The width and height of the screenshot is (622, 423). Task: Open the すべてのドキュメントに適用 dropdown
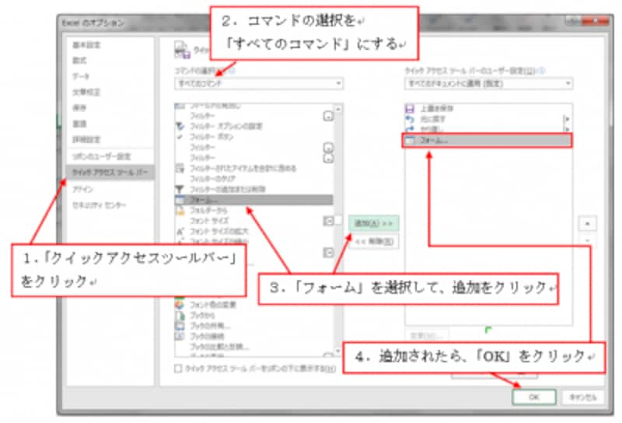pos(489,83)
